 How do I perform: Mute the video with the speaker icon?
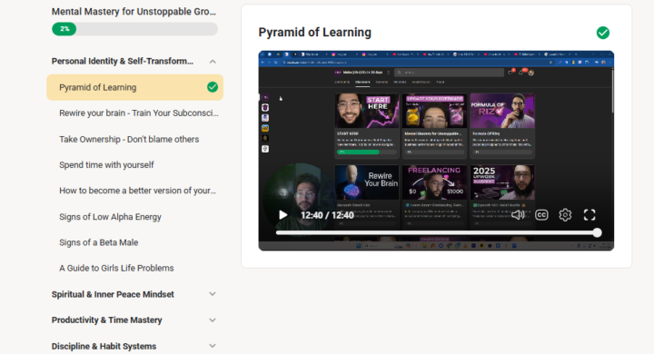(518, 215)
